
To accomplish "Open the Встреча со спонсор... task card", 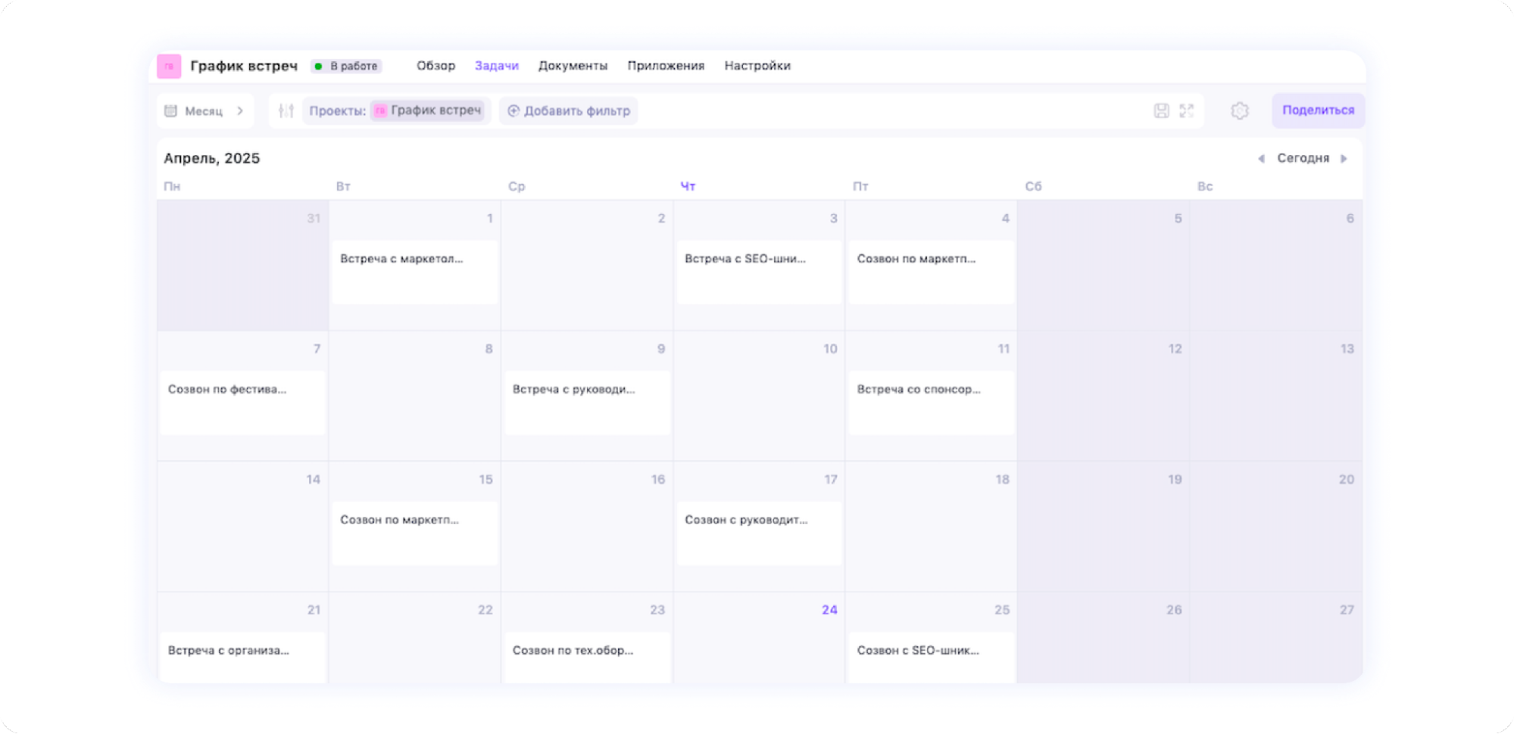I will [931, 401].
